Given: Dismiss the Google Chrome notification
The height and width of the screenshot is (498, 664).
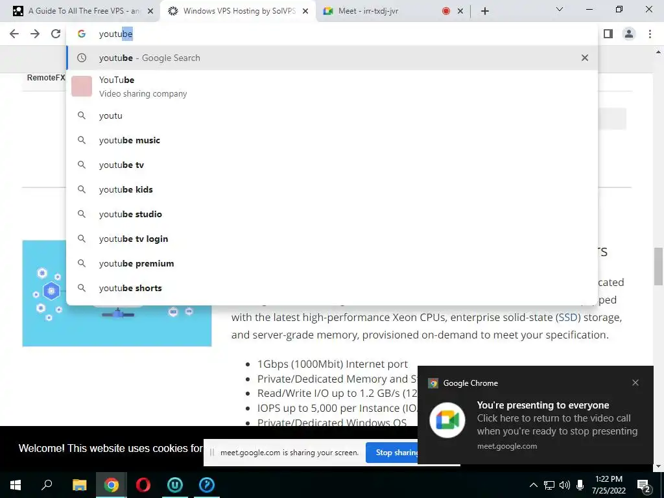Looking at the screenshot, I should point(635,383).
